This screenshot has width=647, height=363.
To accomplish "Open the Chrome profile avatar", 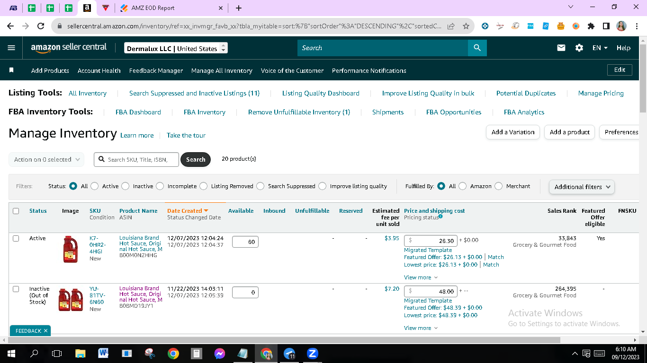I will [621, 26].
